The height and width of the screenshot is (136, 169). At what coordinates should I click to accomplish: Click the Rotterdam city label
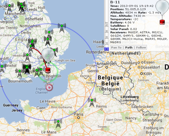click(x=96, y=52)
